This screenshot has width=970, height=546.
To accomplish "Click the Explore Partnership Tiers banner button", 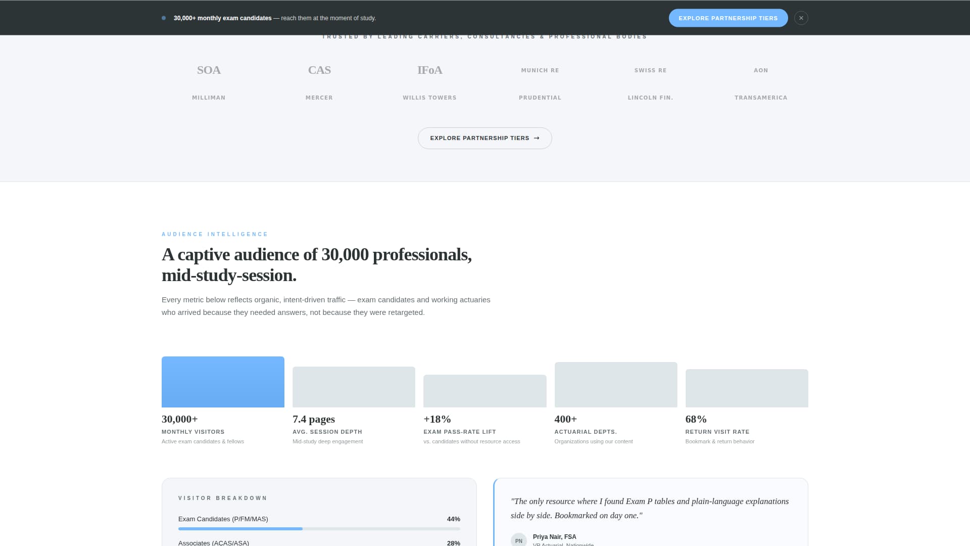I will coord(728,18).
